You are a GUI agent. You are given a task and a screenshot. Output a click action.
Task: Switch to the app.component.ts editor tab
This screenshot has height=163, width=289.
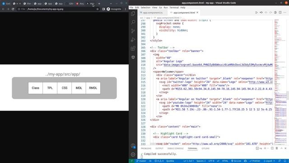click(x=152, y=13)
